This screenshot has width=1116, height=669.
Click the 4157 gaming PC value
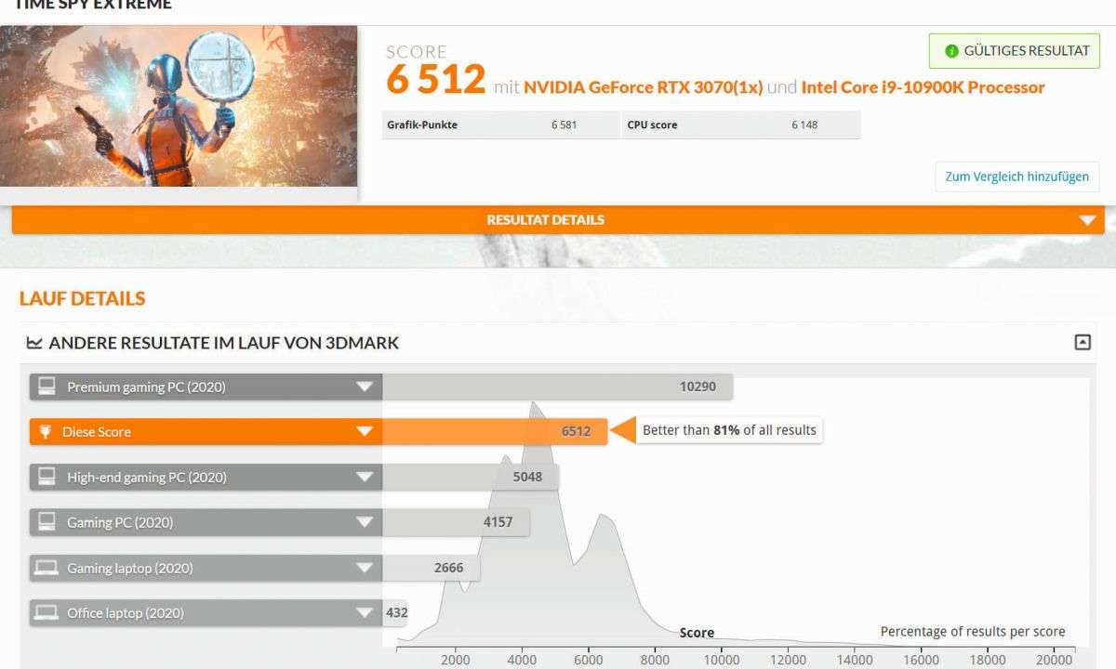point(498,522)
